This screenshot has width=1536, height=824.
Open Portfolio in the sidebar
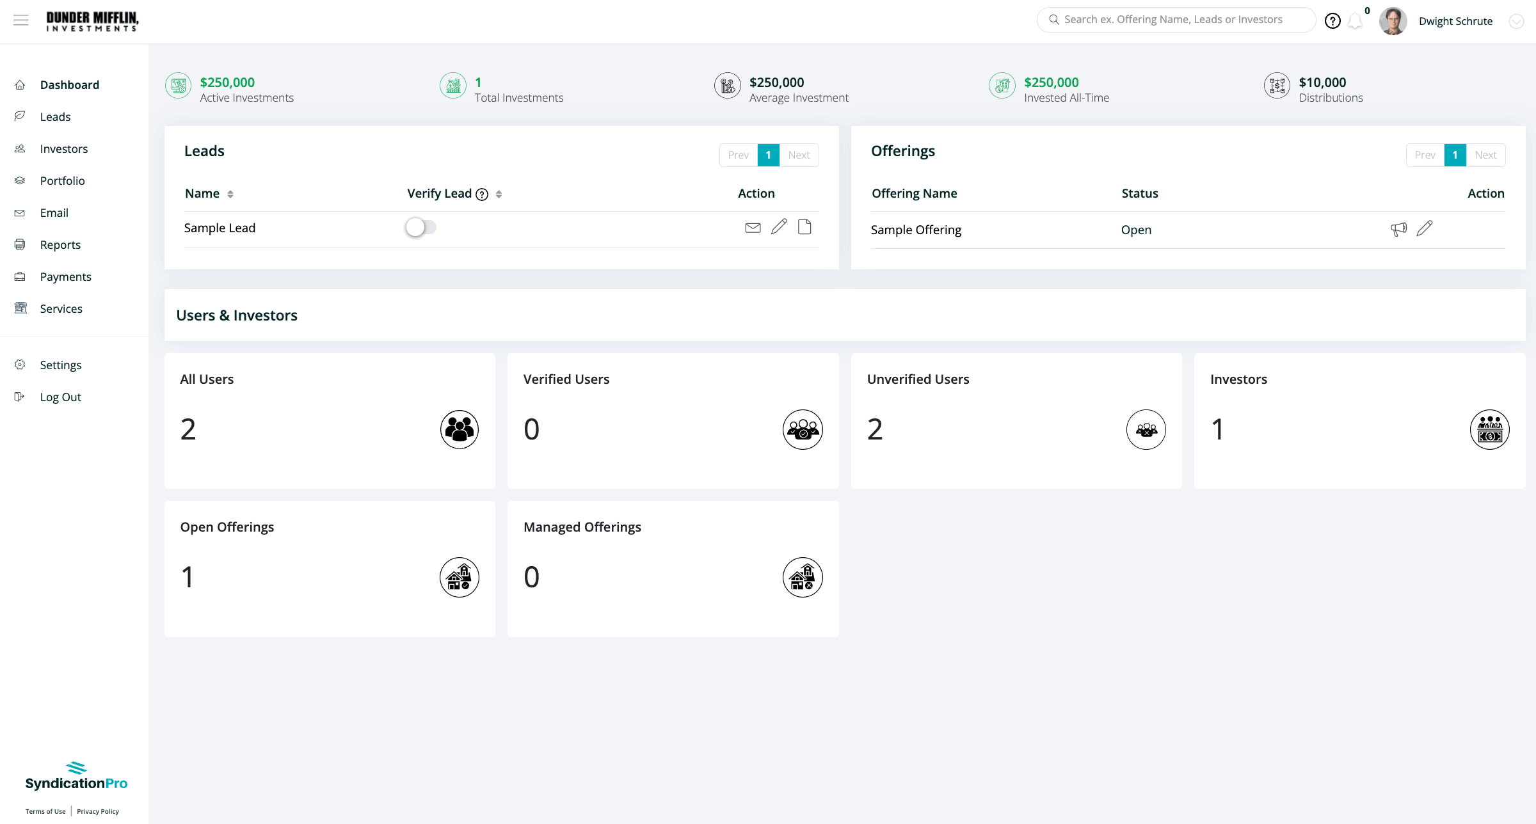[62, 181]
